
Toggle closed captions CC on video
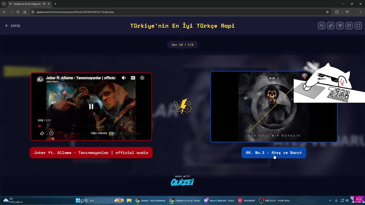[133, 78]
